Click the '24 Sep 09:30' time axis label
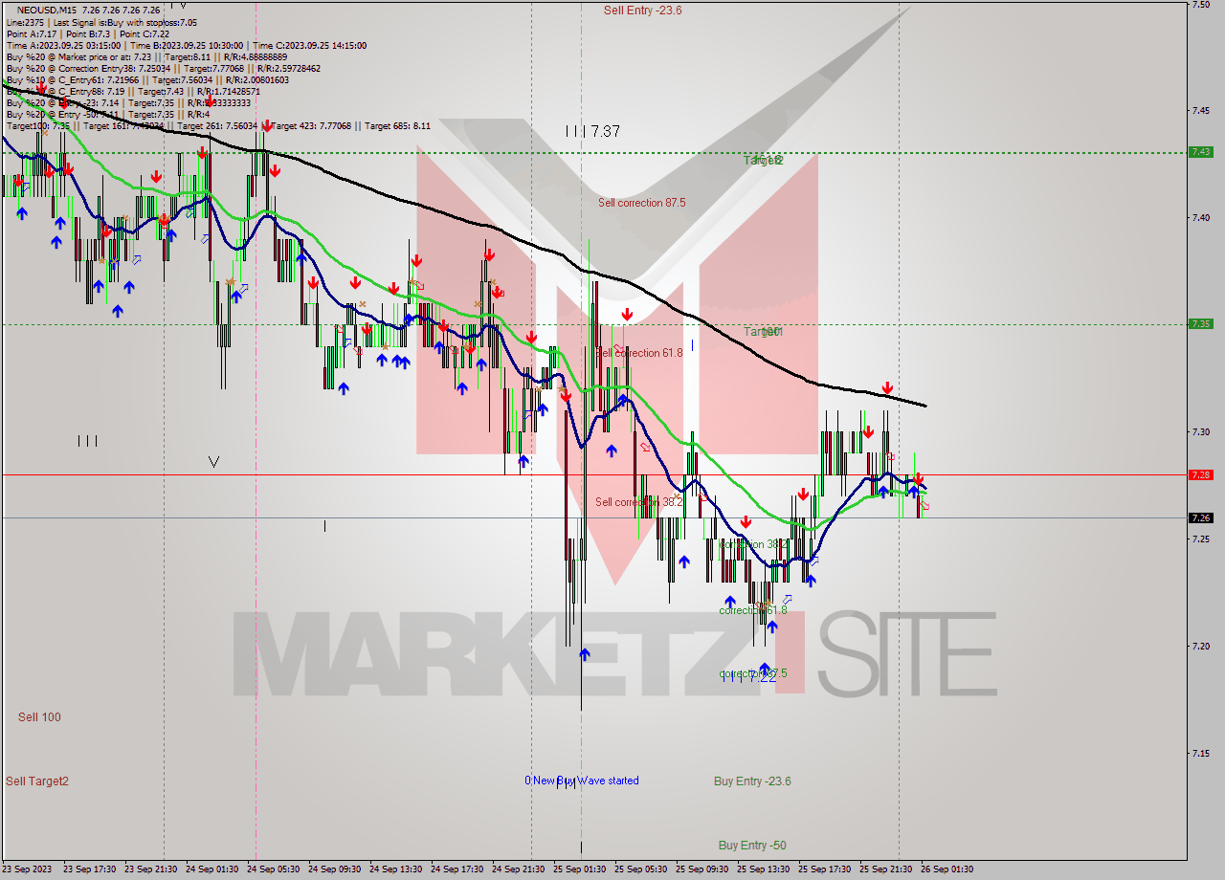Screen dimensions: 1225x880 (335, 869)
